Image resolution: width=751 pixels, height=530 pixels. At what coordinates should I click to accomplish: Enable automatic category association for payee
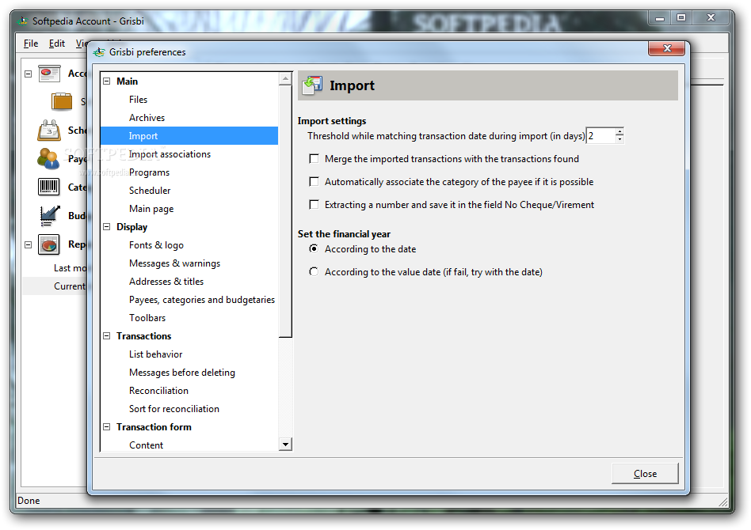click(x=314, y=182)
